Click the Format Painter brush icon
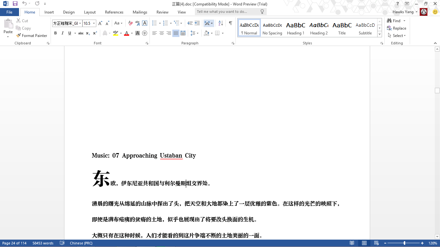This screenshot has width=440, height=247. 18,36
